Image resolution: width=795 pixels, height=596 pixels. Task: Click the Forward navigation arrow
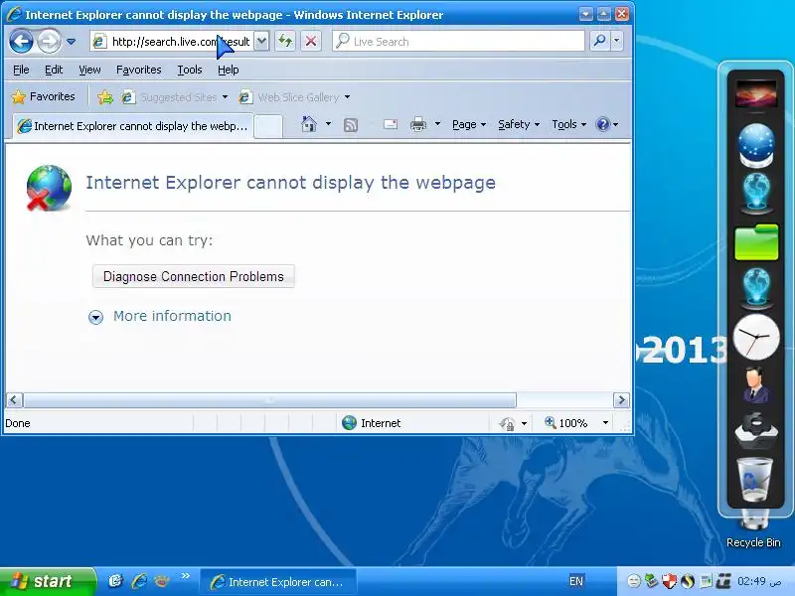click(49, 41)
